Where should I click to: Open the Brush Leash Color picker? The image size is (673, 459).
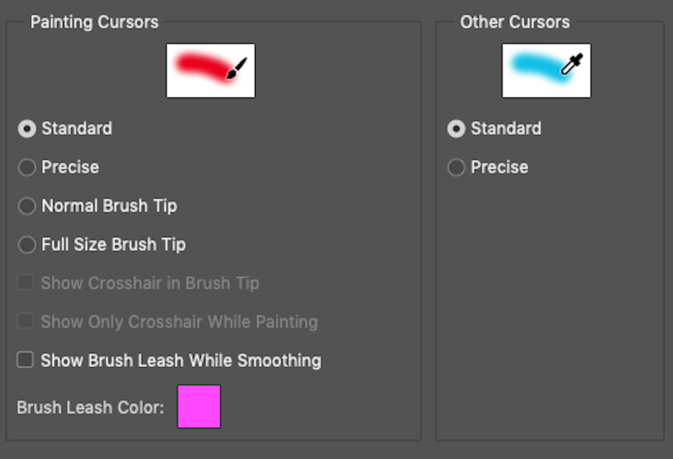pos(199,407)
